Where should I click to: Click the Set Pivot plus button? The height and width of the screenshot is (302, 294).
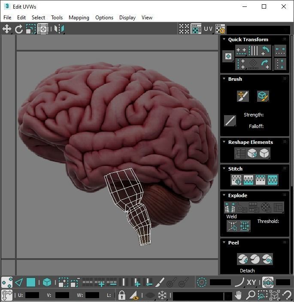click(x=228, y=56)
